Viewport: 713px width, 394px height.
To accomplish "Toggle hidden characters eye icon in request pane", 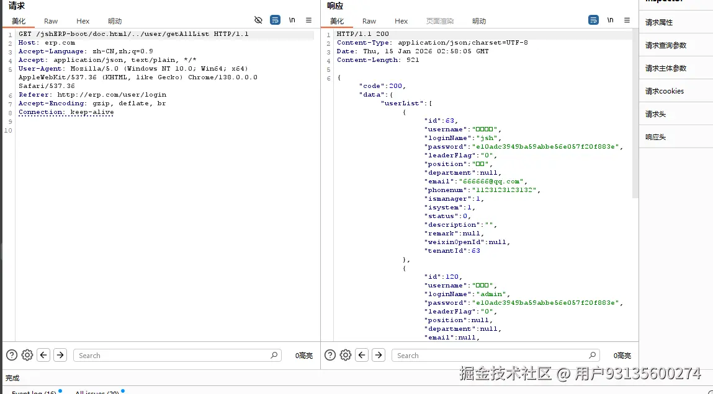I will (258, 20).
